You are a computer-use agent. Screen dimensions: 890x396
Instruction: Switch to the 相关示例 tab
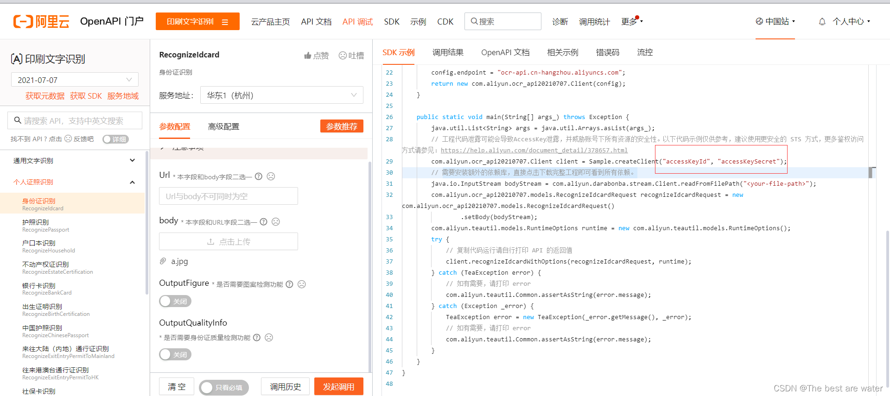pos(563,52)
